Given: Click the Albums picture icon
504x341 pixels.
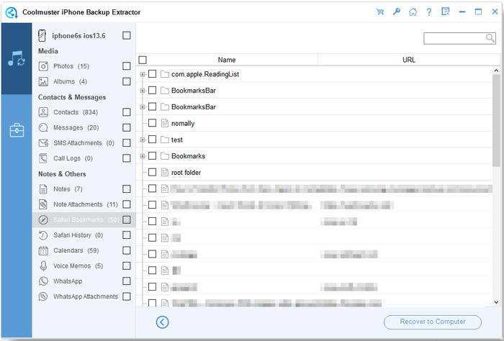Looking at the screenshot, I should pyautogui.click(x=43, y=81).
